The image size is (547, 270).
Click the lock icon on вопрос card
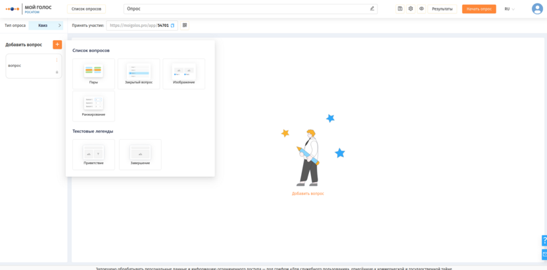point(57,72)
